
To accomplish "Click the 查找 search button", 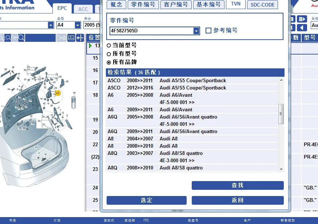I will pyautogui.click(x=238, y=185).
